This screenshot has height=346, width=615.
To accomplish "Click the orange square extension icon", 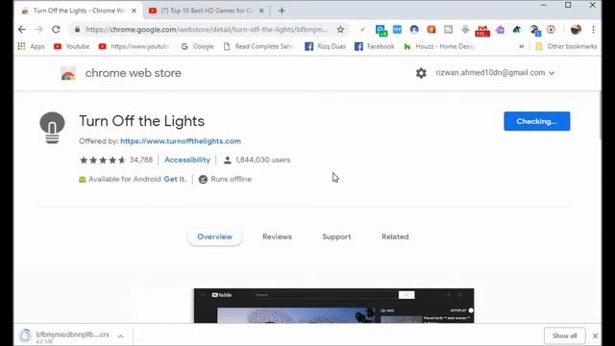I will coord(431,30).
